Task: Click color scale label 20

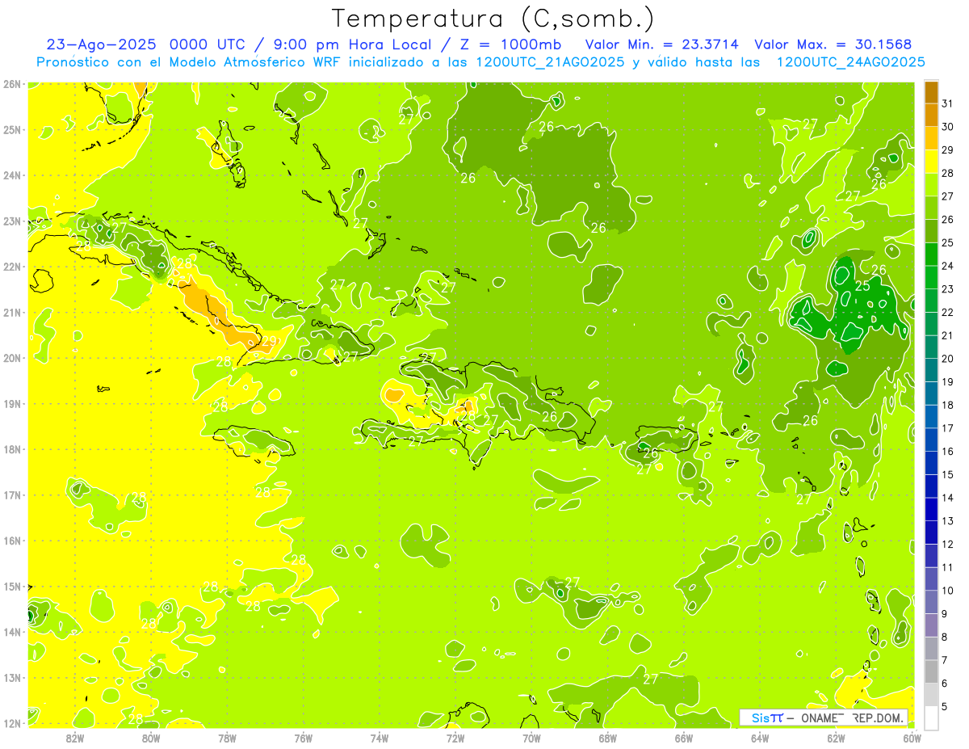Action: tap(947, 359)
